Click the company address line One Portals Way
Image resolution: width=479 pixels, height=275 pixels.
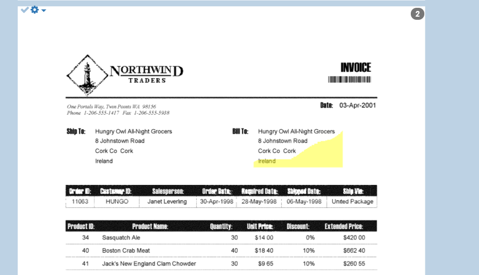tap(111, 107)
